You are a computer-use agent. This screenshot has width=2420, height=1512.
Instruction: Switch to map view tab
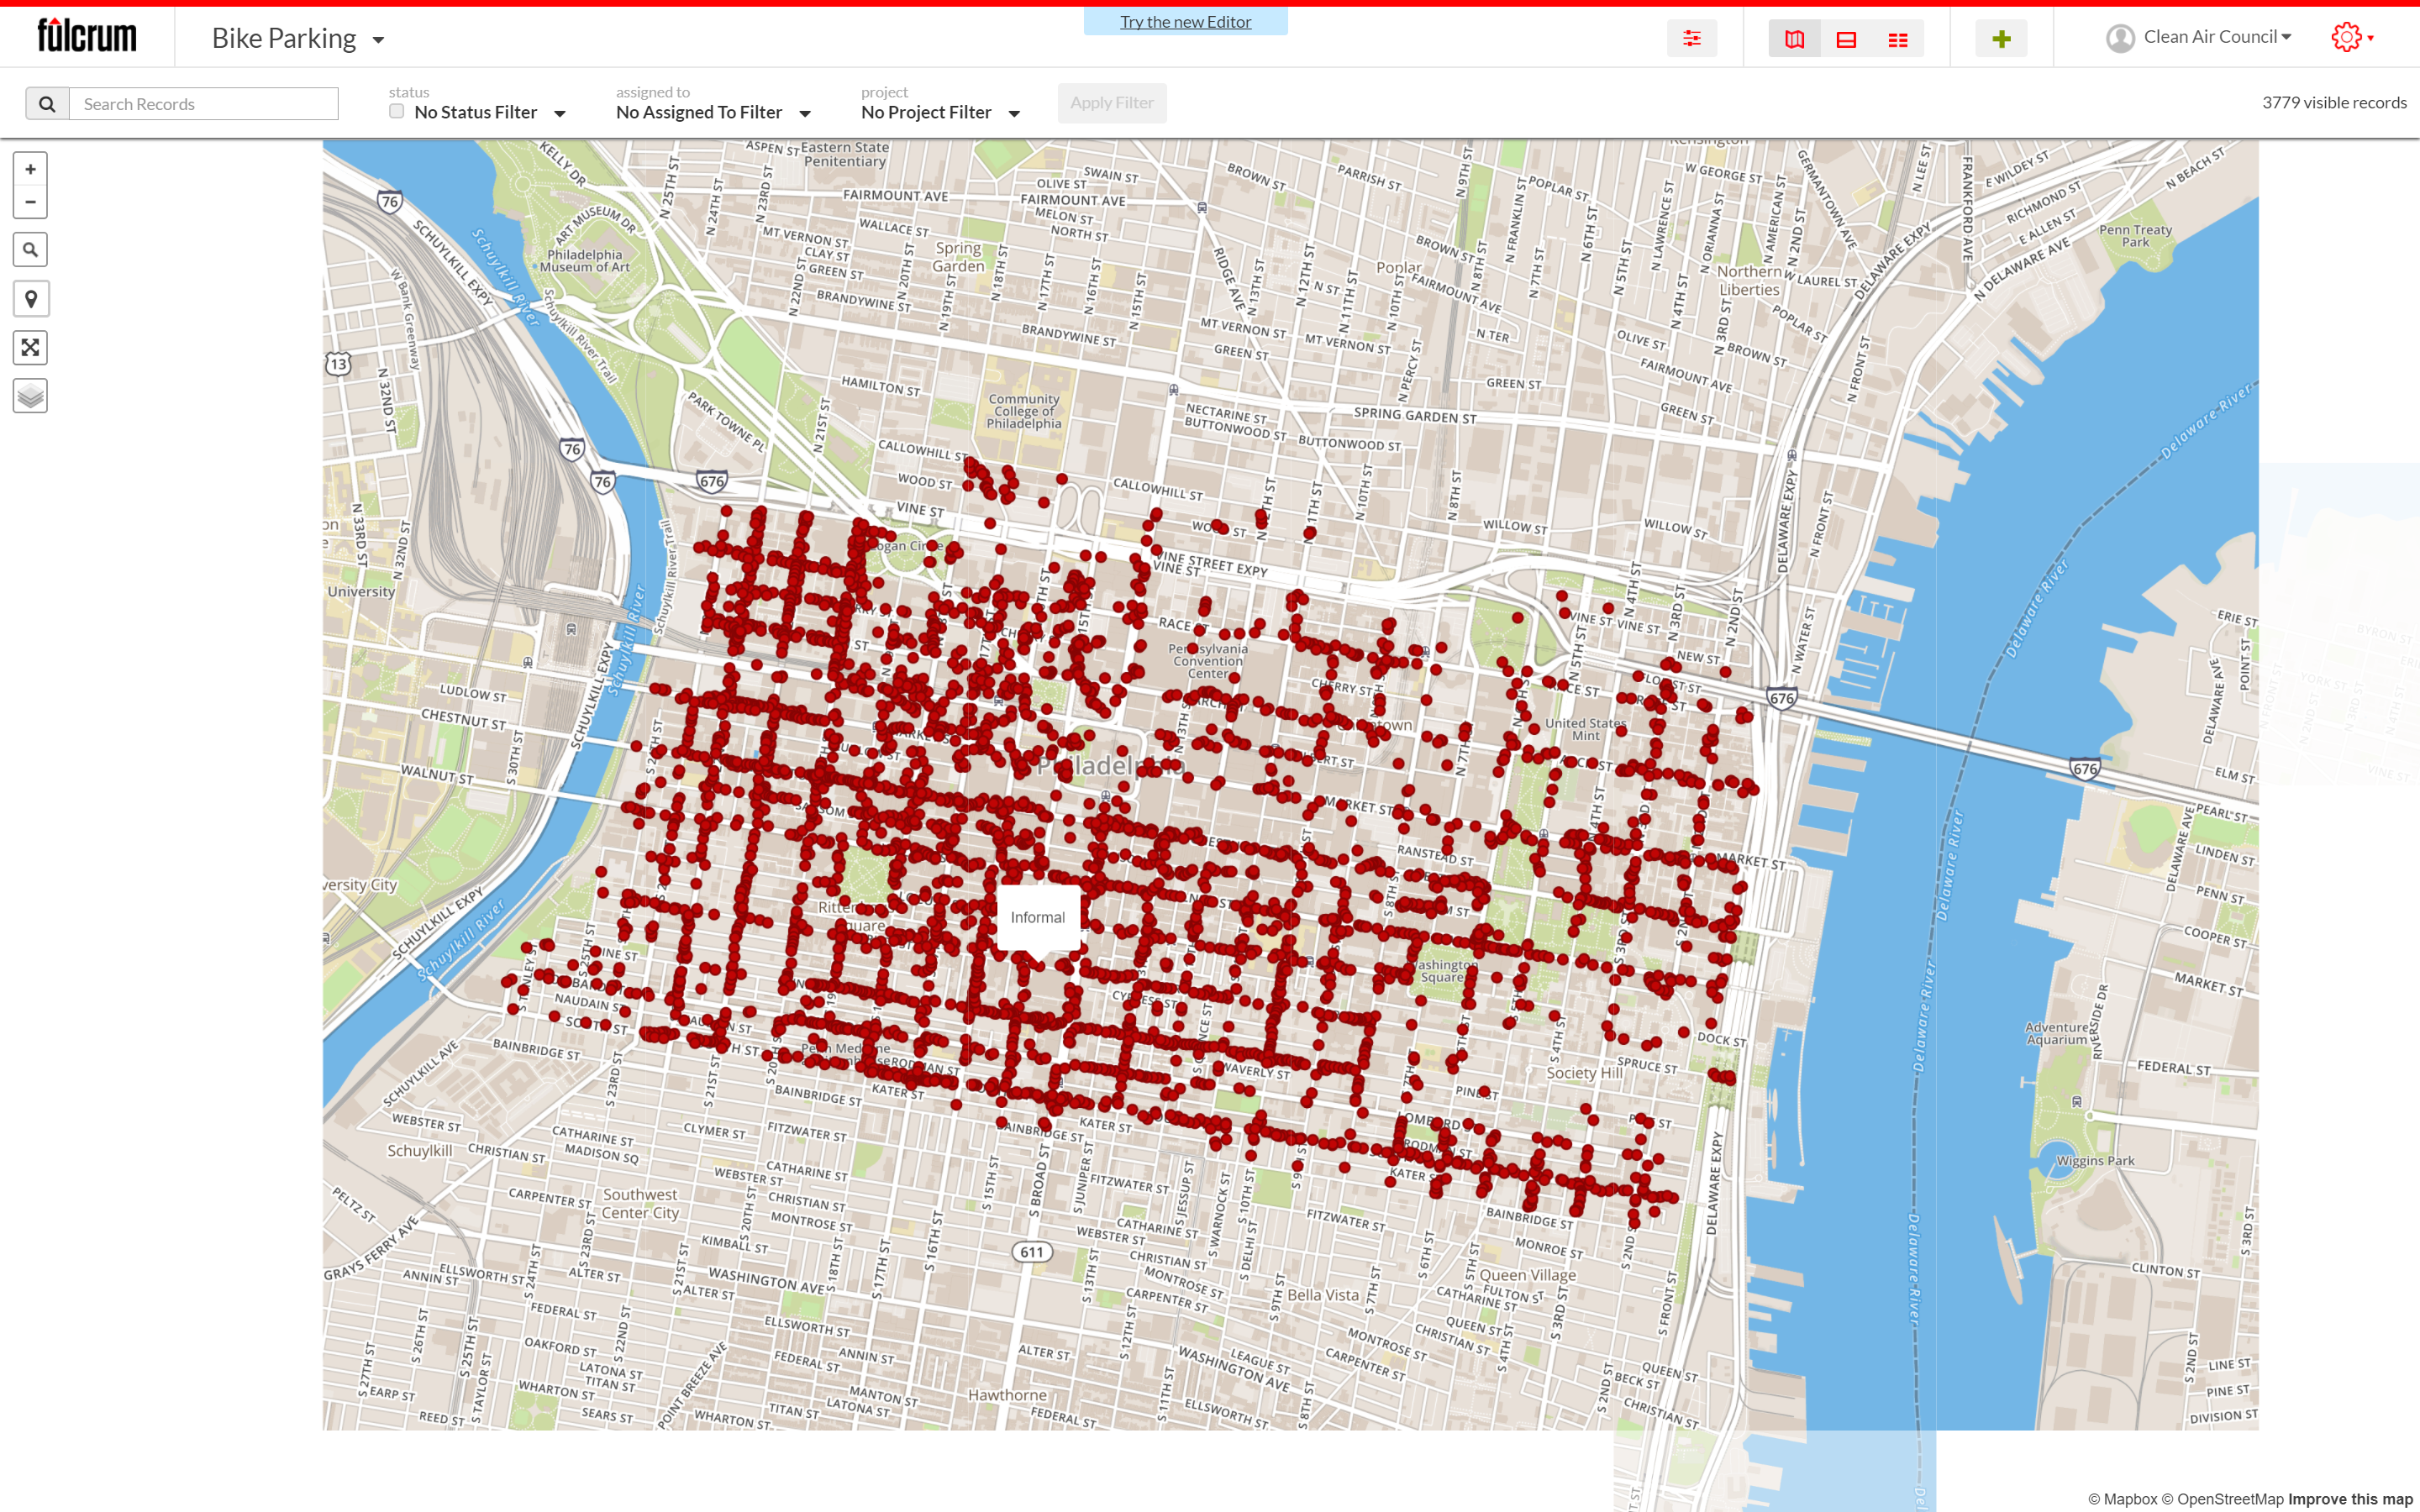1794,39
